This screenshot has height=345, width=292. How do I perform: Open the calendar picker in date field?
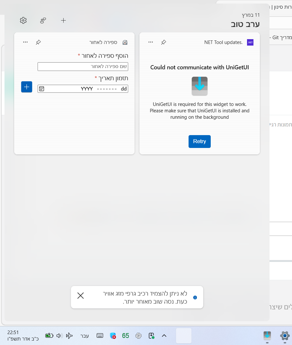(x=42, y=89)
